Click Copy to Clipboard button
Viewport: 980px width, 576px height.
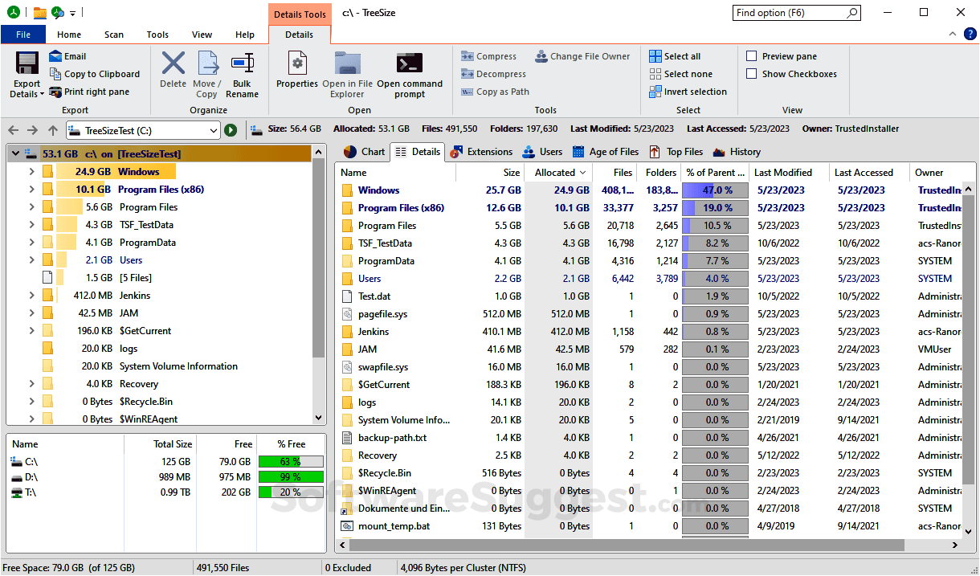coord(94,74)
